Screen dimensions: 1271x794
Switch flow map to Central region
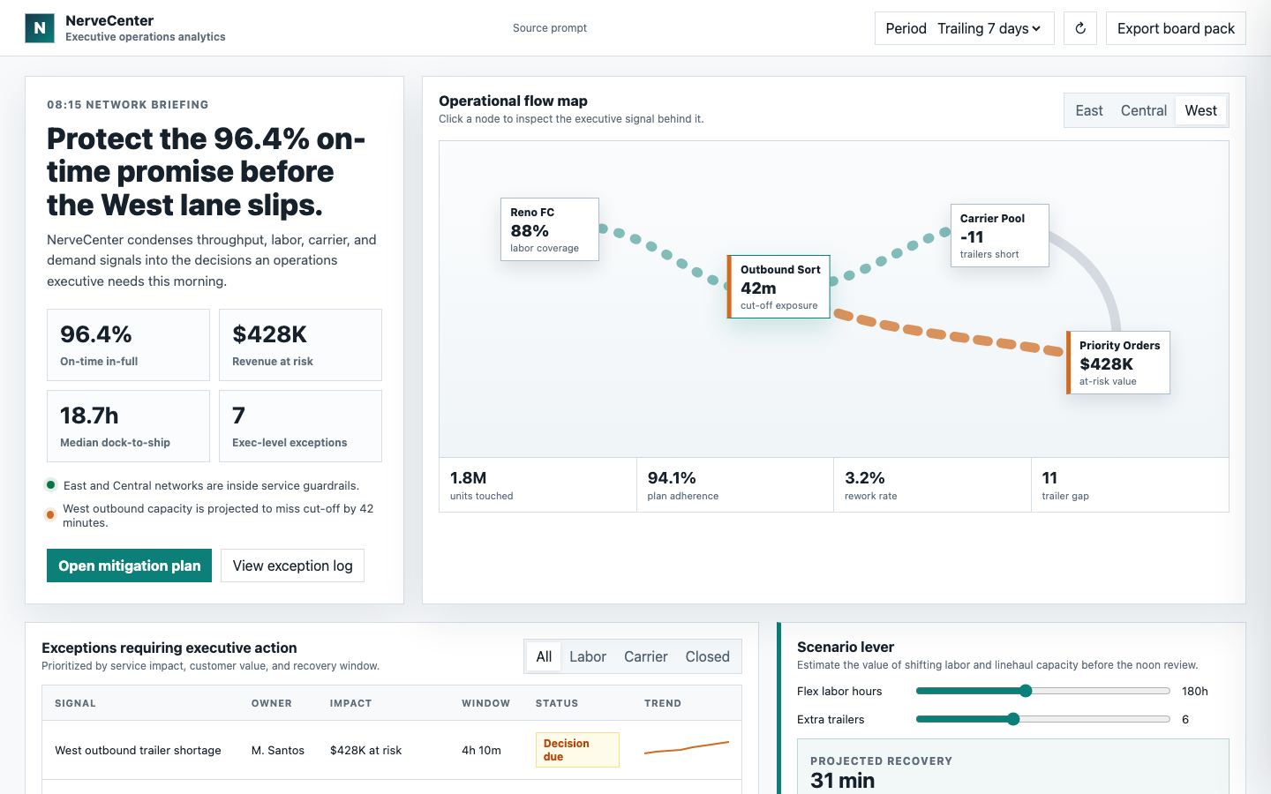coord(1144,110)
